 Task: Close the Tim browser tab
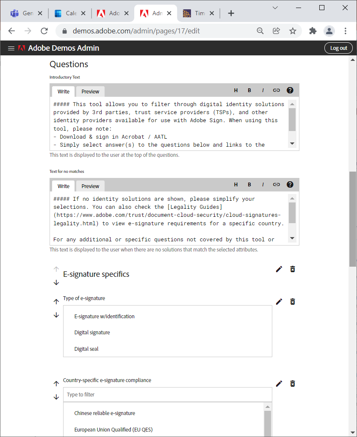point(212,13)
